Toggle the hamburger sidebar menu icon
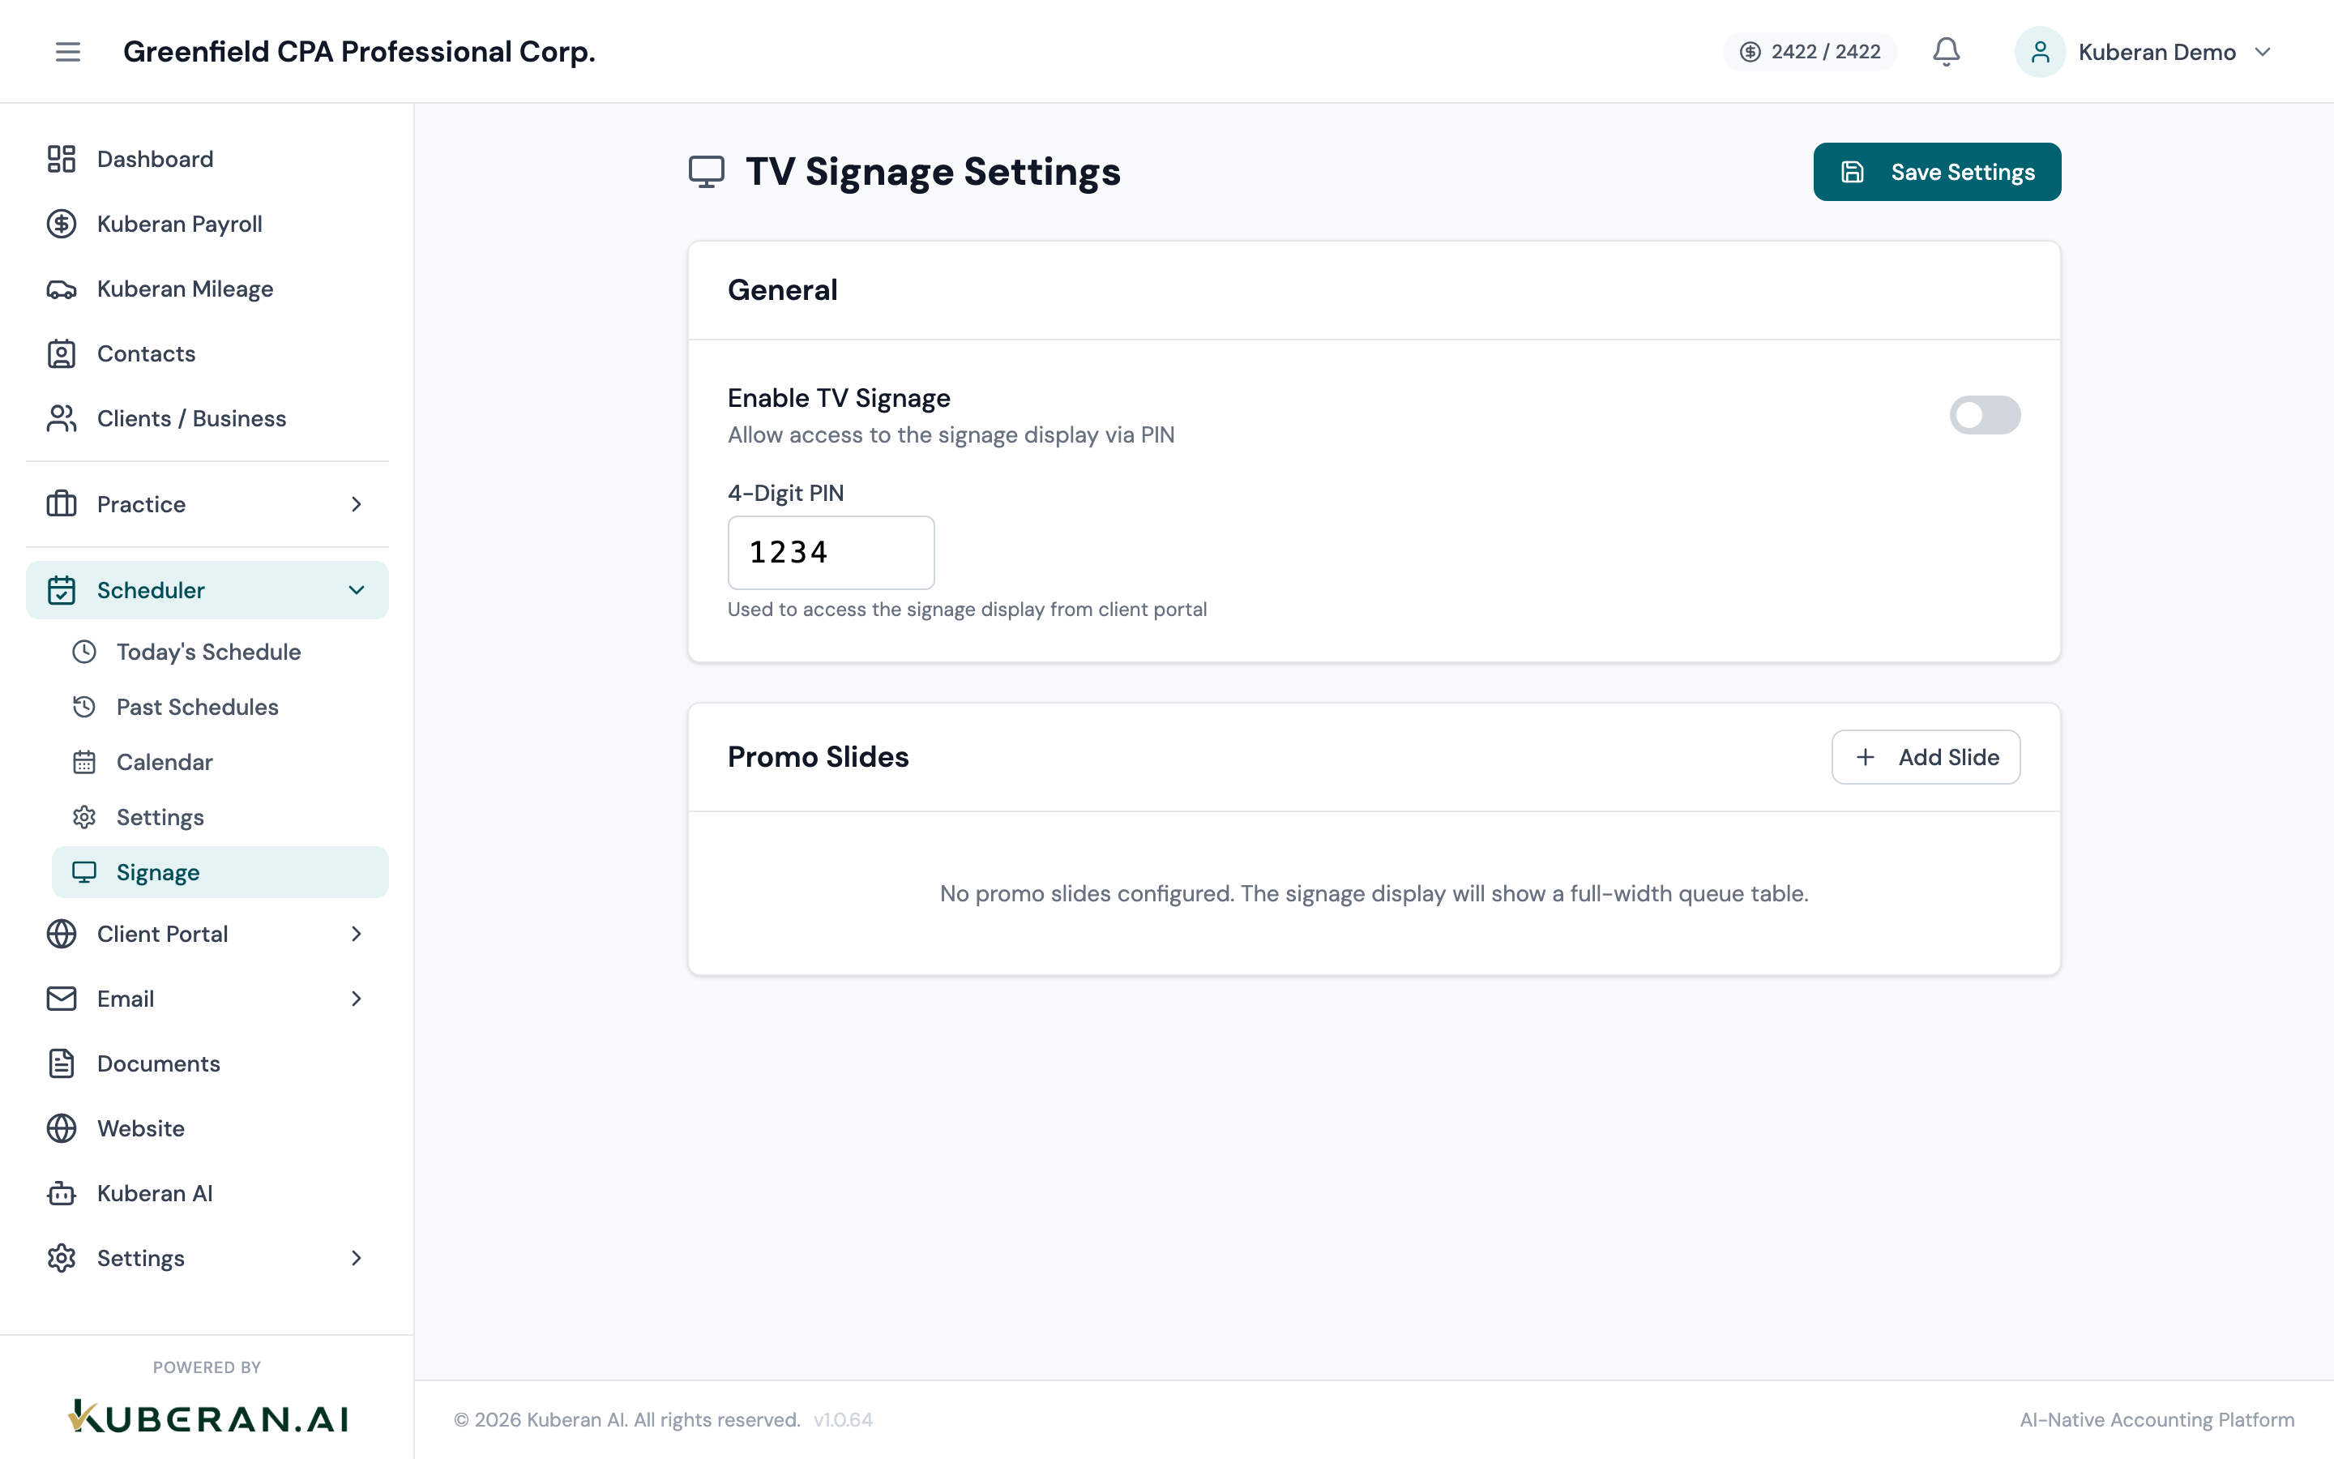 click(x=67, y=51)
